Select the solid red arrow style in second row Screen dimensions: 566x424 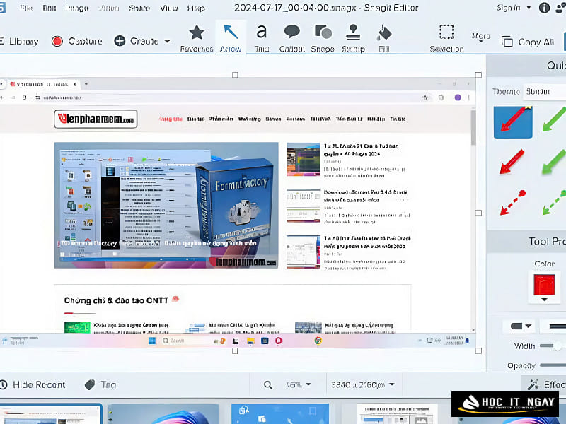point(512,162)
